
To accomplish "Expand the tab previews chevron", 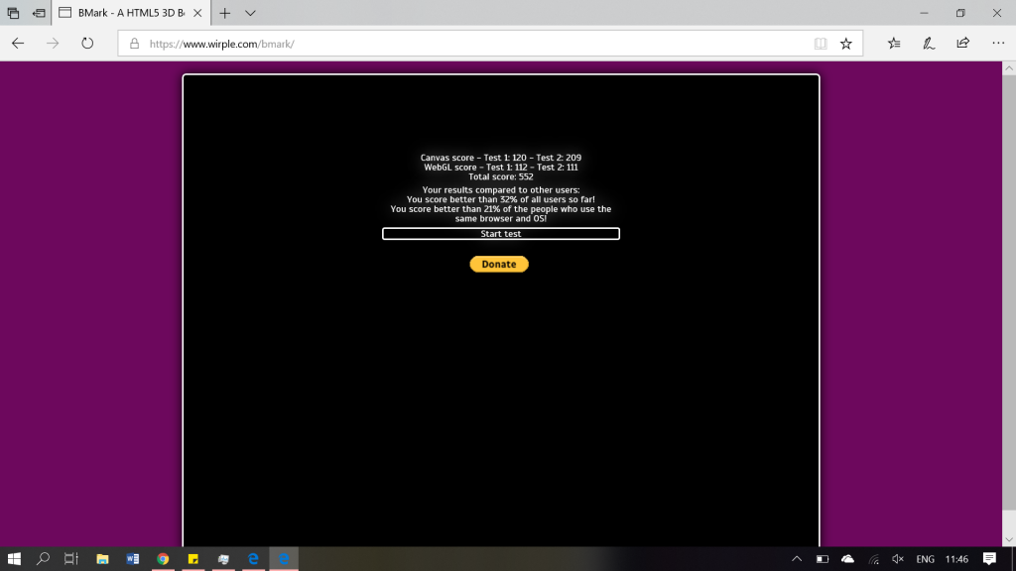I will tap(250, 13).
